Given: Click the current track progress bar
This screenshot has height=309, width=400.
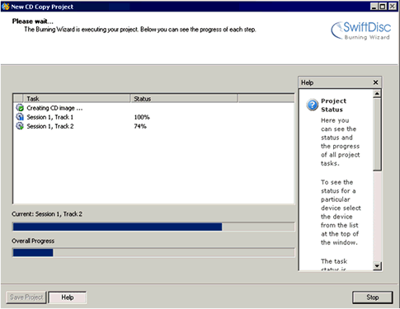Looking at the screenshot, I should point(153,227).
